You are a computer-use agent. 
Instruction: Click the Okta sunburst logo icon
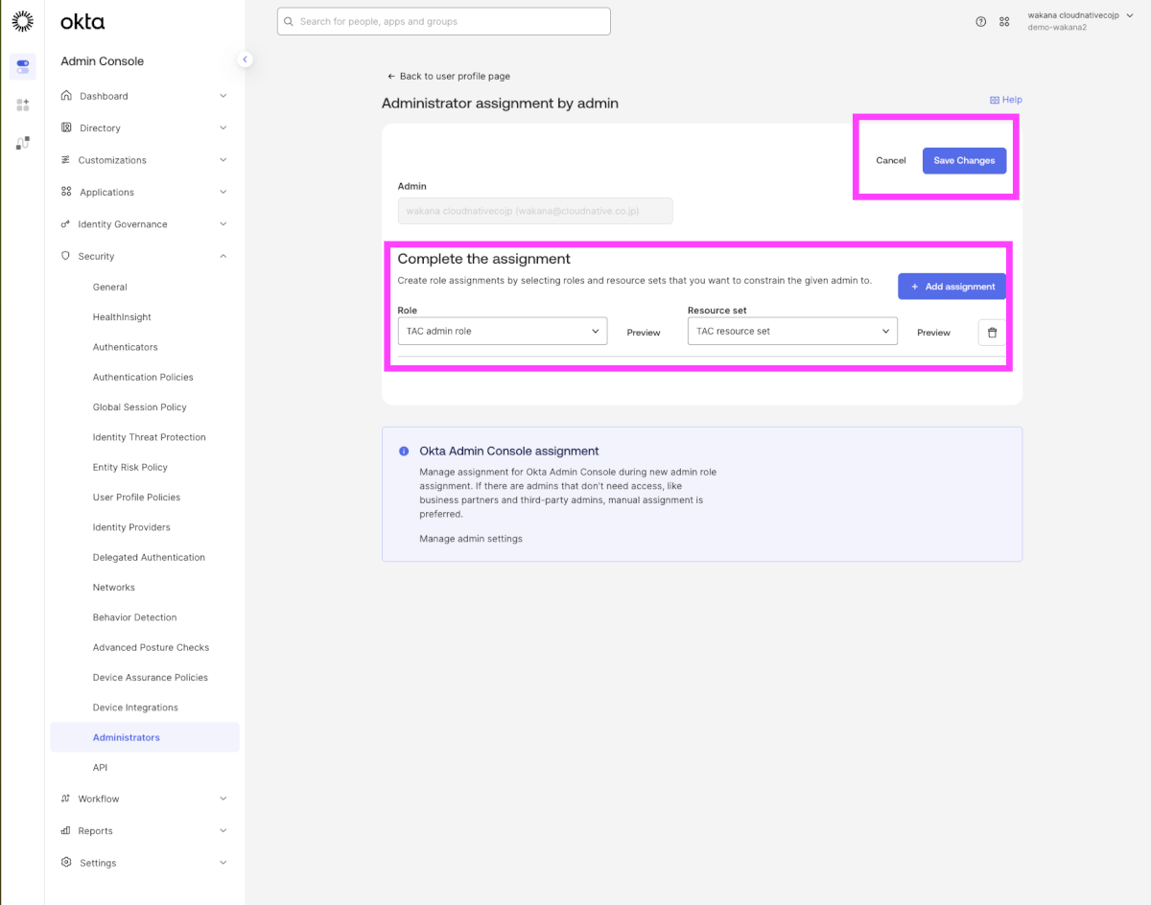tap(22, 20)
